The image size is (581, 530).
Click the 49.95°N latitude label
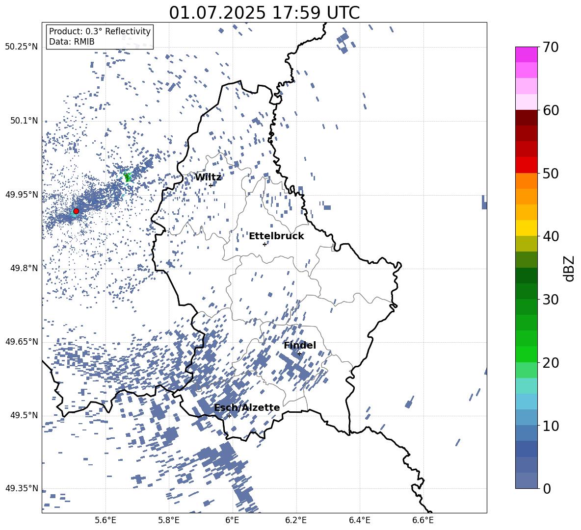click(22, 194)
